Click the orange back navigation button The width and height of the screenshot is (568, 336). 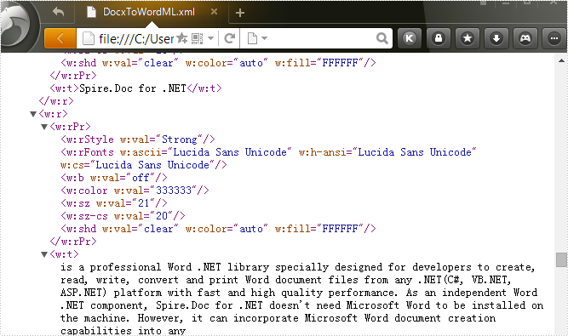pos(60,38)
